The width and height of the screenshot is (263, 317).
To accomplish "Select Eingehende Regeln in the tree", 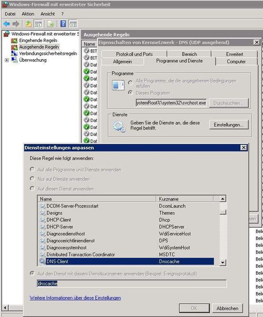I will point(38,41).
